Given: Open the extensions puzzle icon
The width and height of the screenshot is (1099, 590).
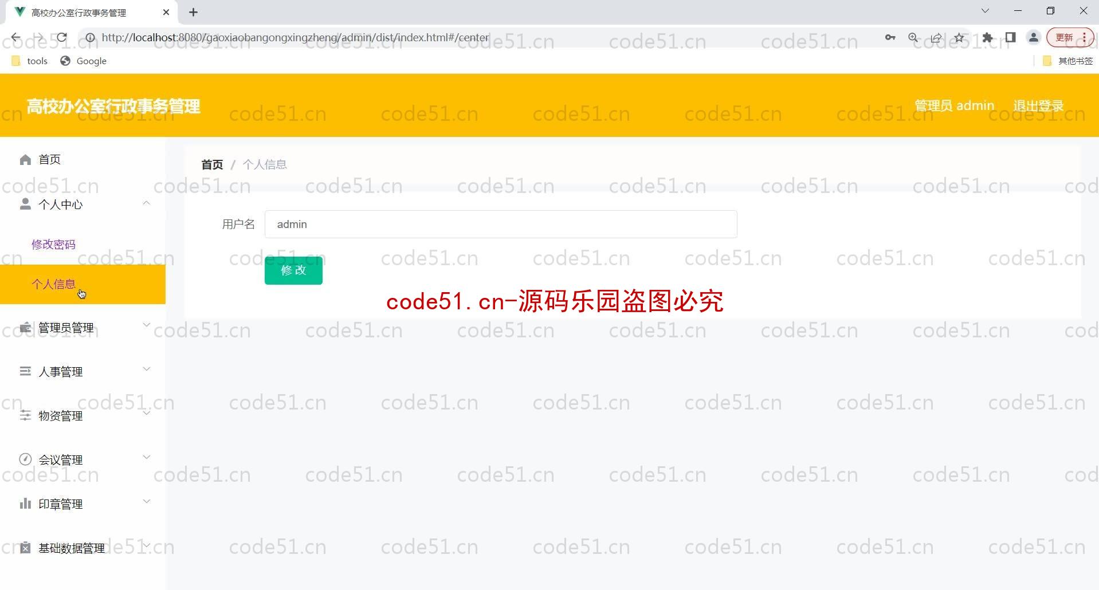Looking at the screenshot, I should point(987,38).
